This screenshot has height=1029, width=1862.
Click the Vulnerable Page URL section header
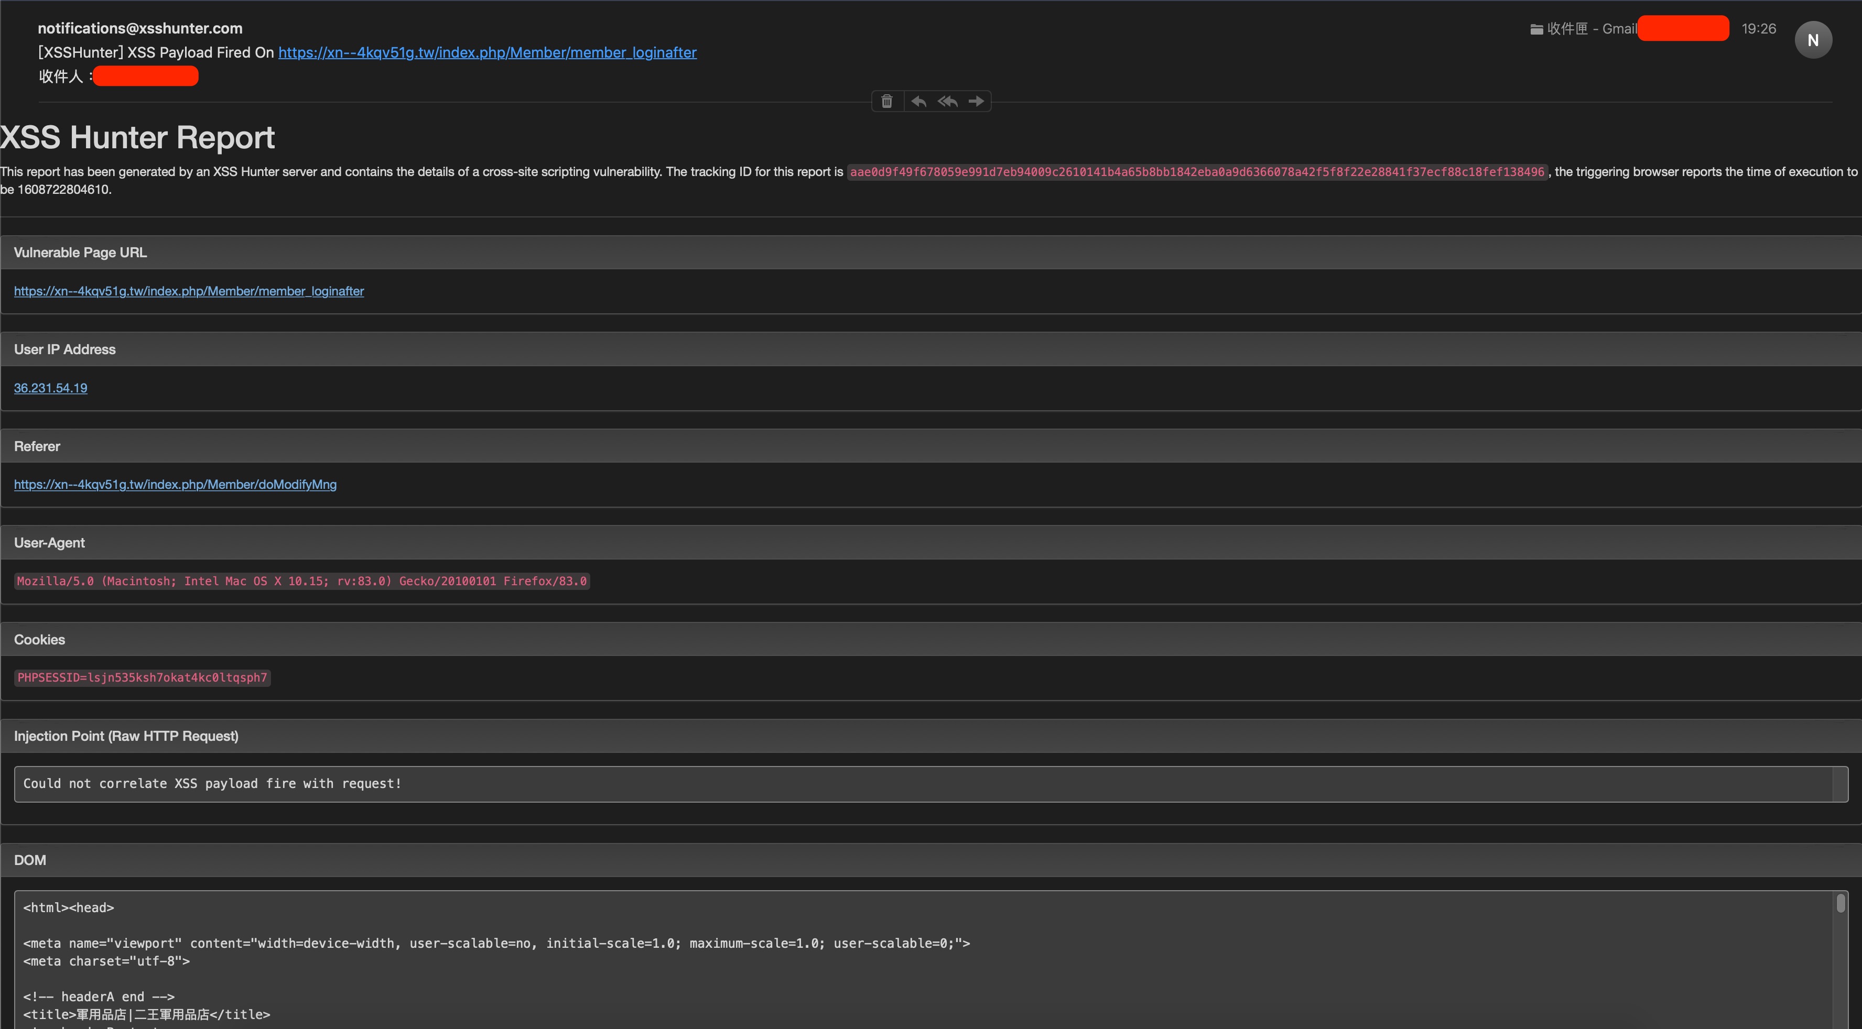[931, 252]
